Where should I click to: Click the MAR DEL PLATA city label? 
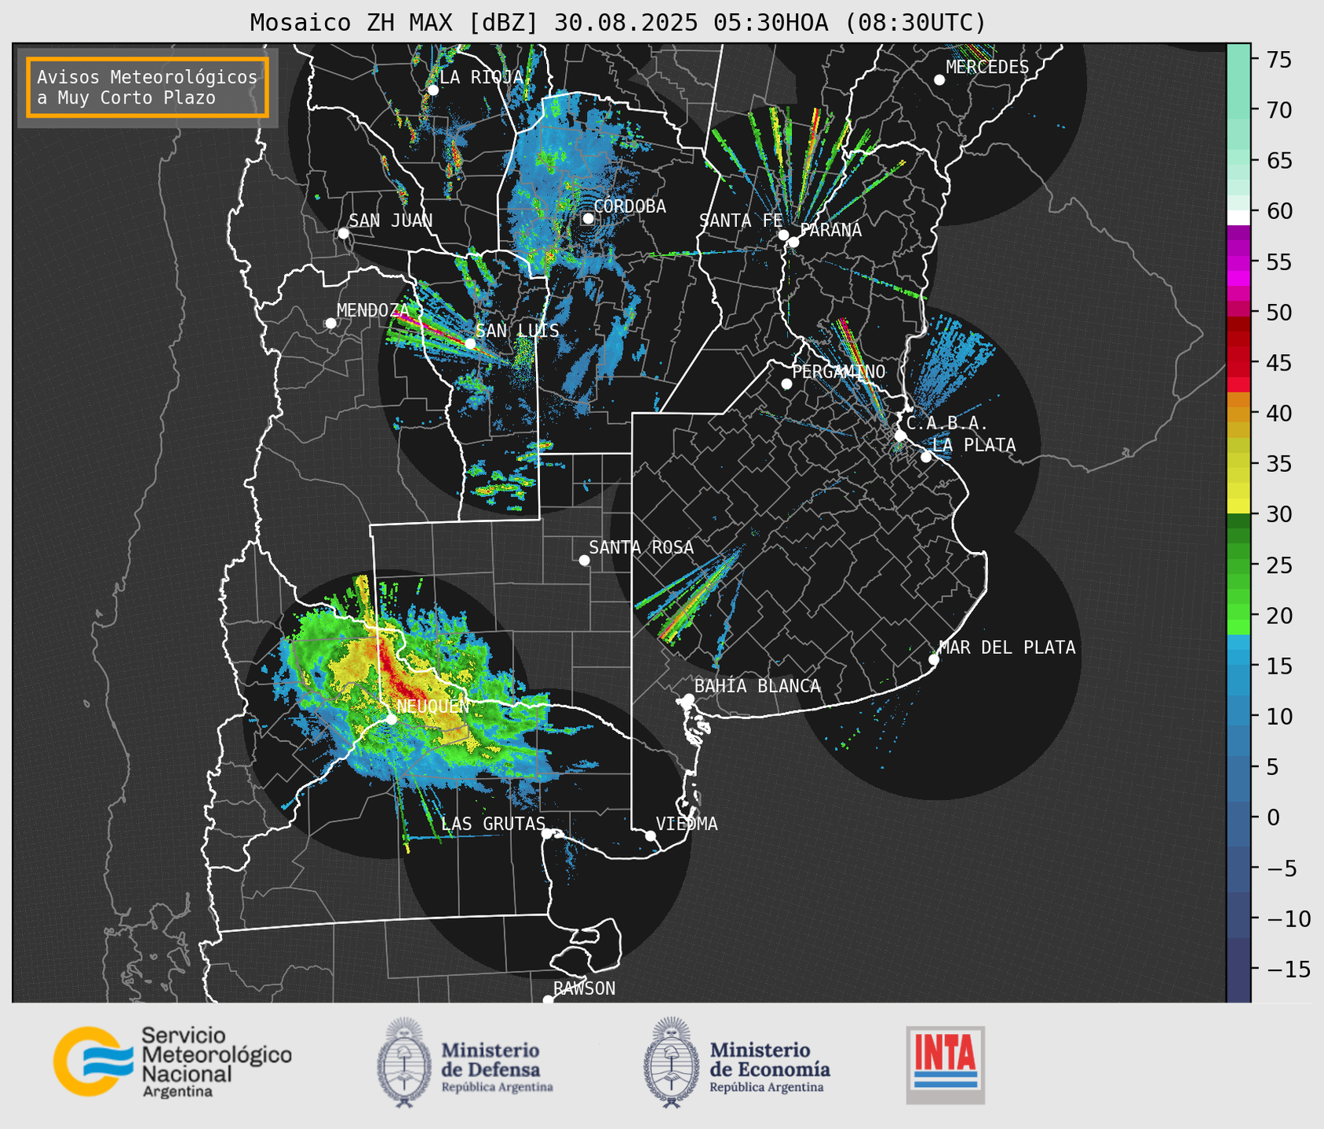pos(1007,648)
